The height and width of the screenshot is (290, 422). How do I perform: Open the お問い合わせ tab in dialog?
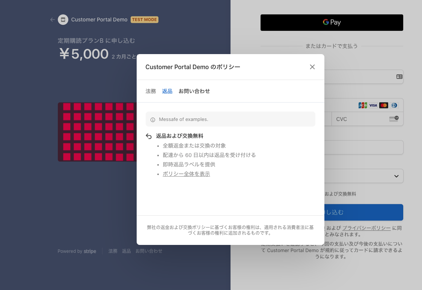point(194,91)
